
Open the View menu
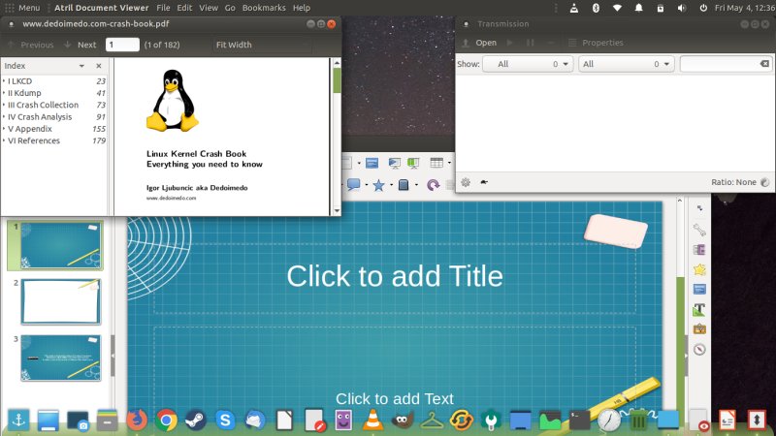pos(209,8)
